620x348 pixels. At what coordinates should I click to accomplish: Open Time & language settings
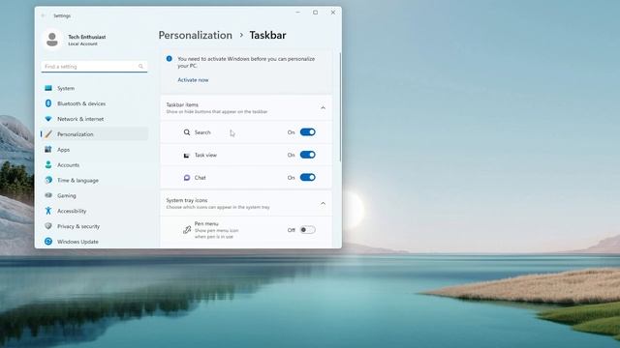click(95, 180)
